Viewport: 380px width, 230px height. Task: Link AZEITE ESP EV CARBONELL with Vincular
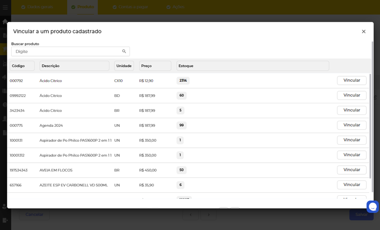pyautogui.click(x=351, y=185)
